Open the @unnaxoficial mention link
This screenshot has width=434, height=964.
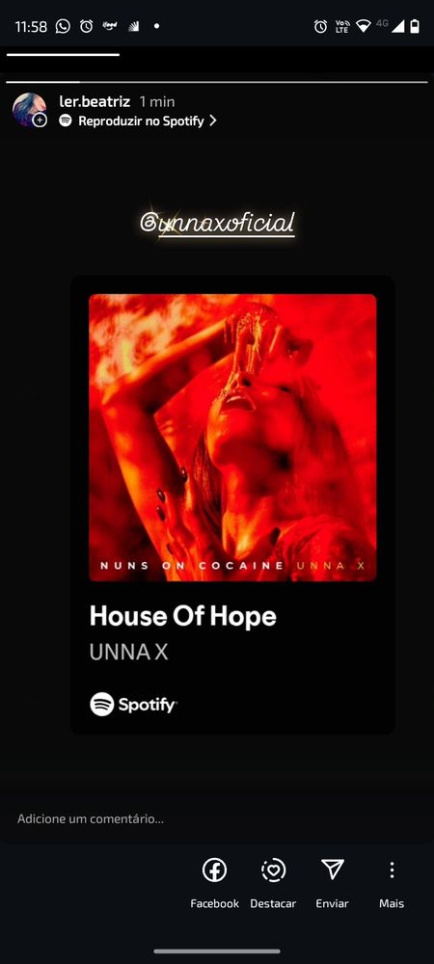point(217,222)
